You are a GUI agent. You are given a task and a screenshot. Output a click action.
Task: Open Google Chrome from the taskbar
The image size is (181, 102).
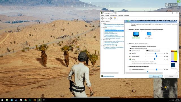tap(25, 100)
